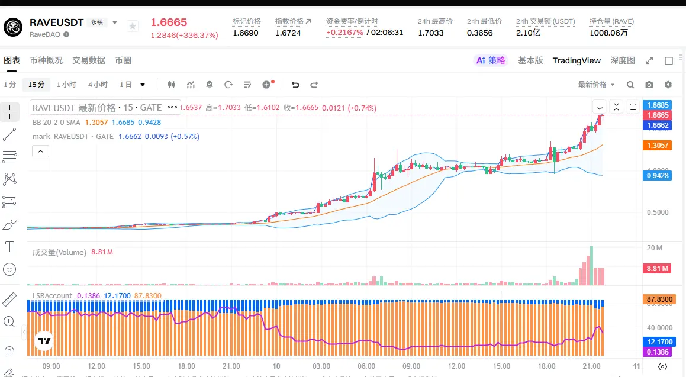Click the pane swap icon beside 1.6685

pos(633,107)
